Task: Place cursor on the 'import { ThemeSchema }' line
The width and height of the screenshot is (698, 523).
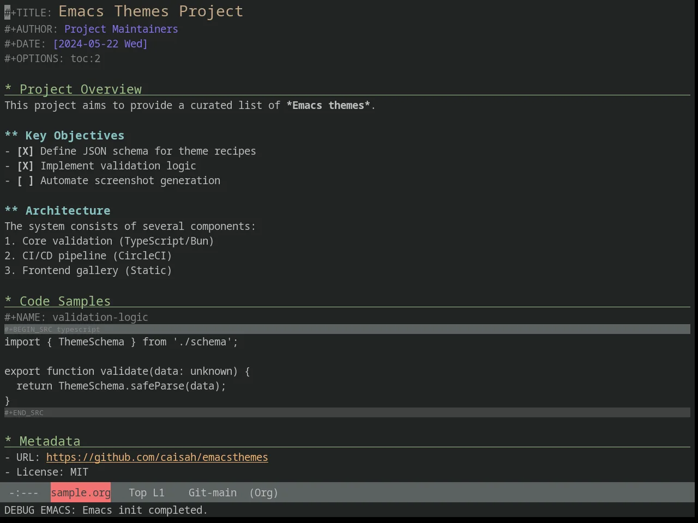Action: coord(121,342)
